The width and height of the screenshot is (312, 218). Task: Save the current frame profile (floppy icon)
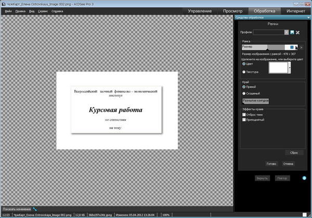pyautogui.click(x=292, y=32)
